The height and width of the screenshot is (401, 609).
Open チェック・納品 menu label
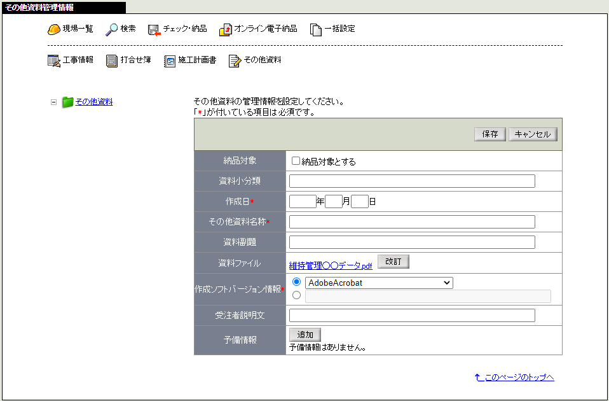(185, 29)
